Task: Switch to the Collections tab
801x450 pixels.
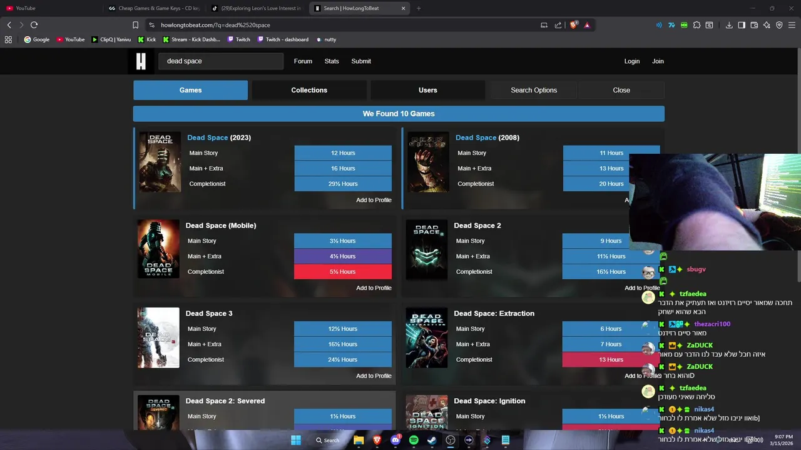Action: click(x=309, y=90)
